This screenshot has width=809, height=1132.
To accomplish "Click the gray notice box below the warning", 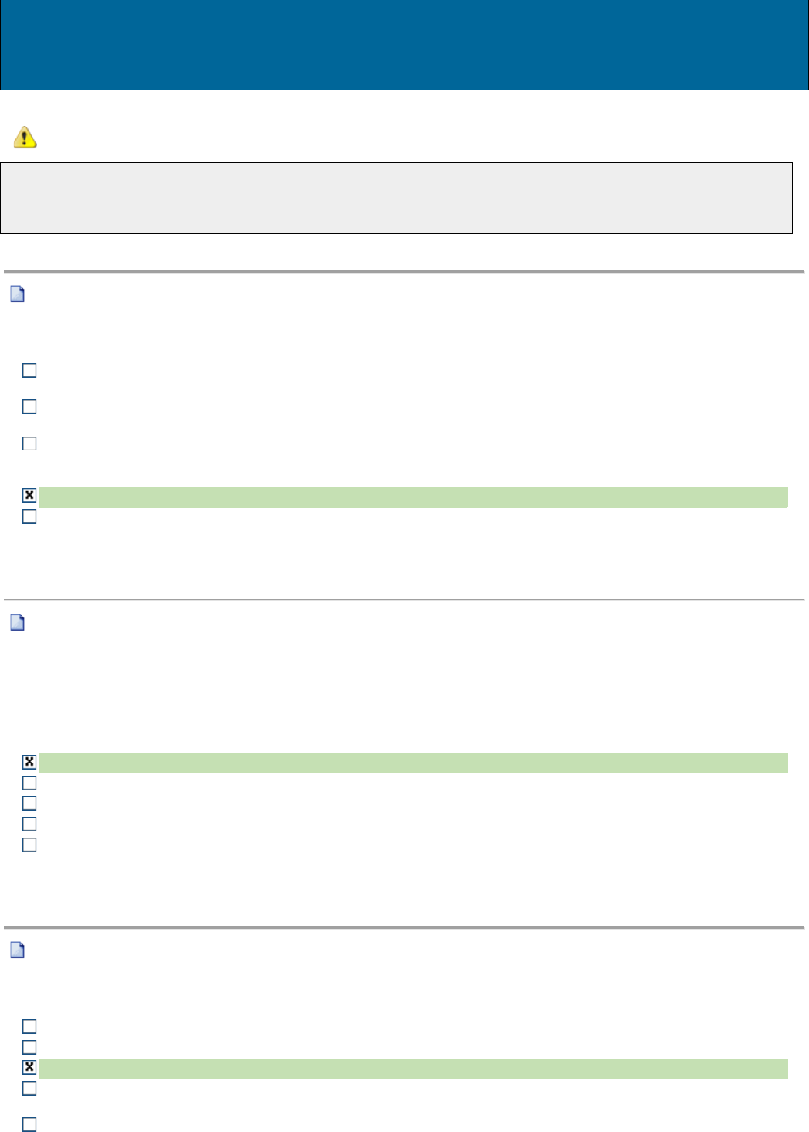I will pos(396,198).
